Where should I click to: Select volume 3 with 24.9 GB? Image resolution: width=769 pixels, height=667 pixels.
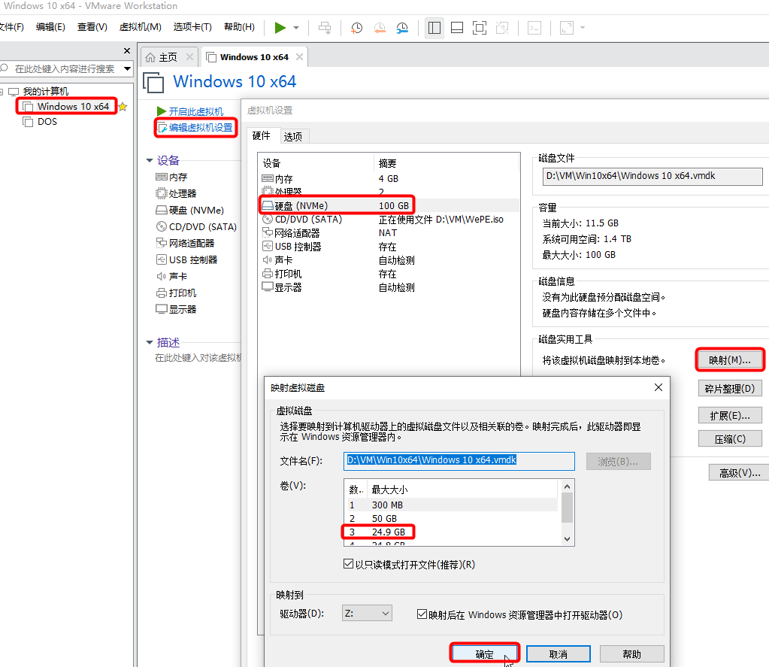[x=451, y=532]
